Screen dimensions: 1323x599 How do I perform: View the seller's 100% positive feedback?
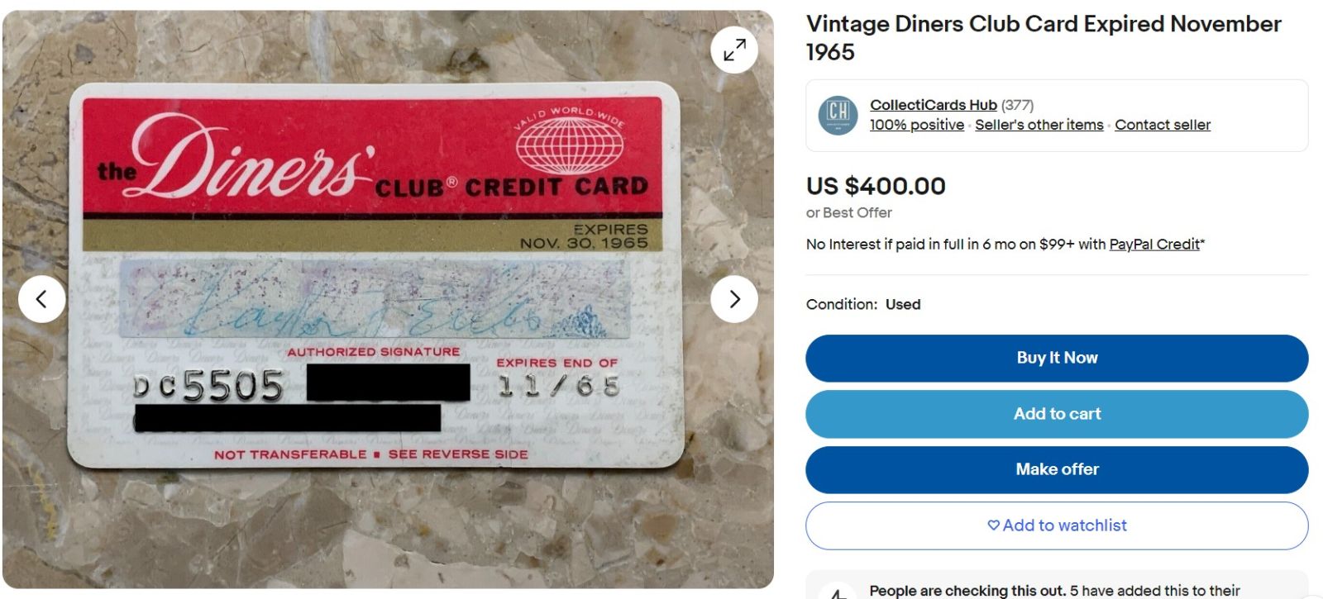point(916,125)
